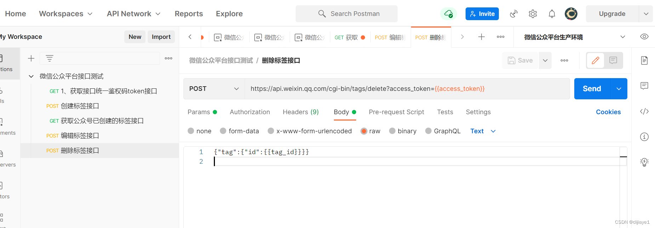Image resolution: width=655 pixels, height=228 pixels.
Task: Click the search magnifier in Search Postman
Action: [x=322, y=14]
